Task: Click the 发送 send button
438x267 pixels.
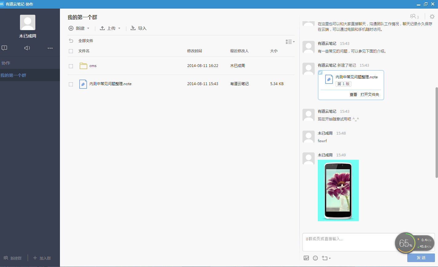Action: pos(421,258)
